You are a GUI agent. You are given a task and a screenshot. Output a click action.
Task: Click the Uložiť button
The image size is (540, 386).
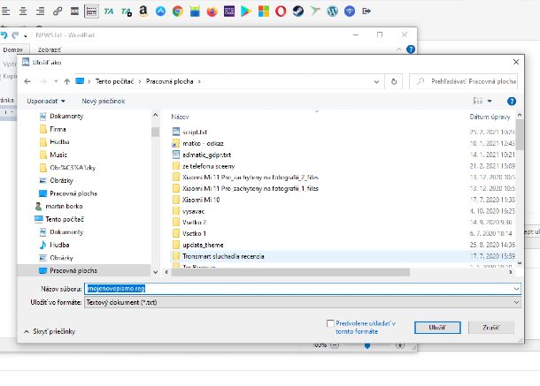click(437, 328)
